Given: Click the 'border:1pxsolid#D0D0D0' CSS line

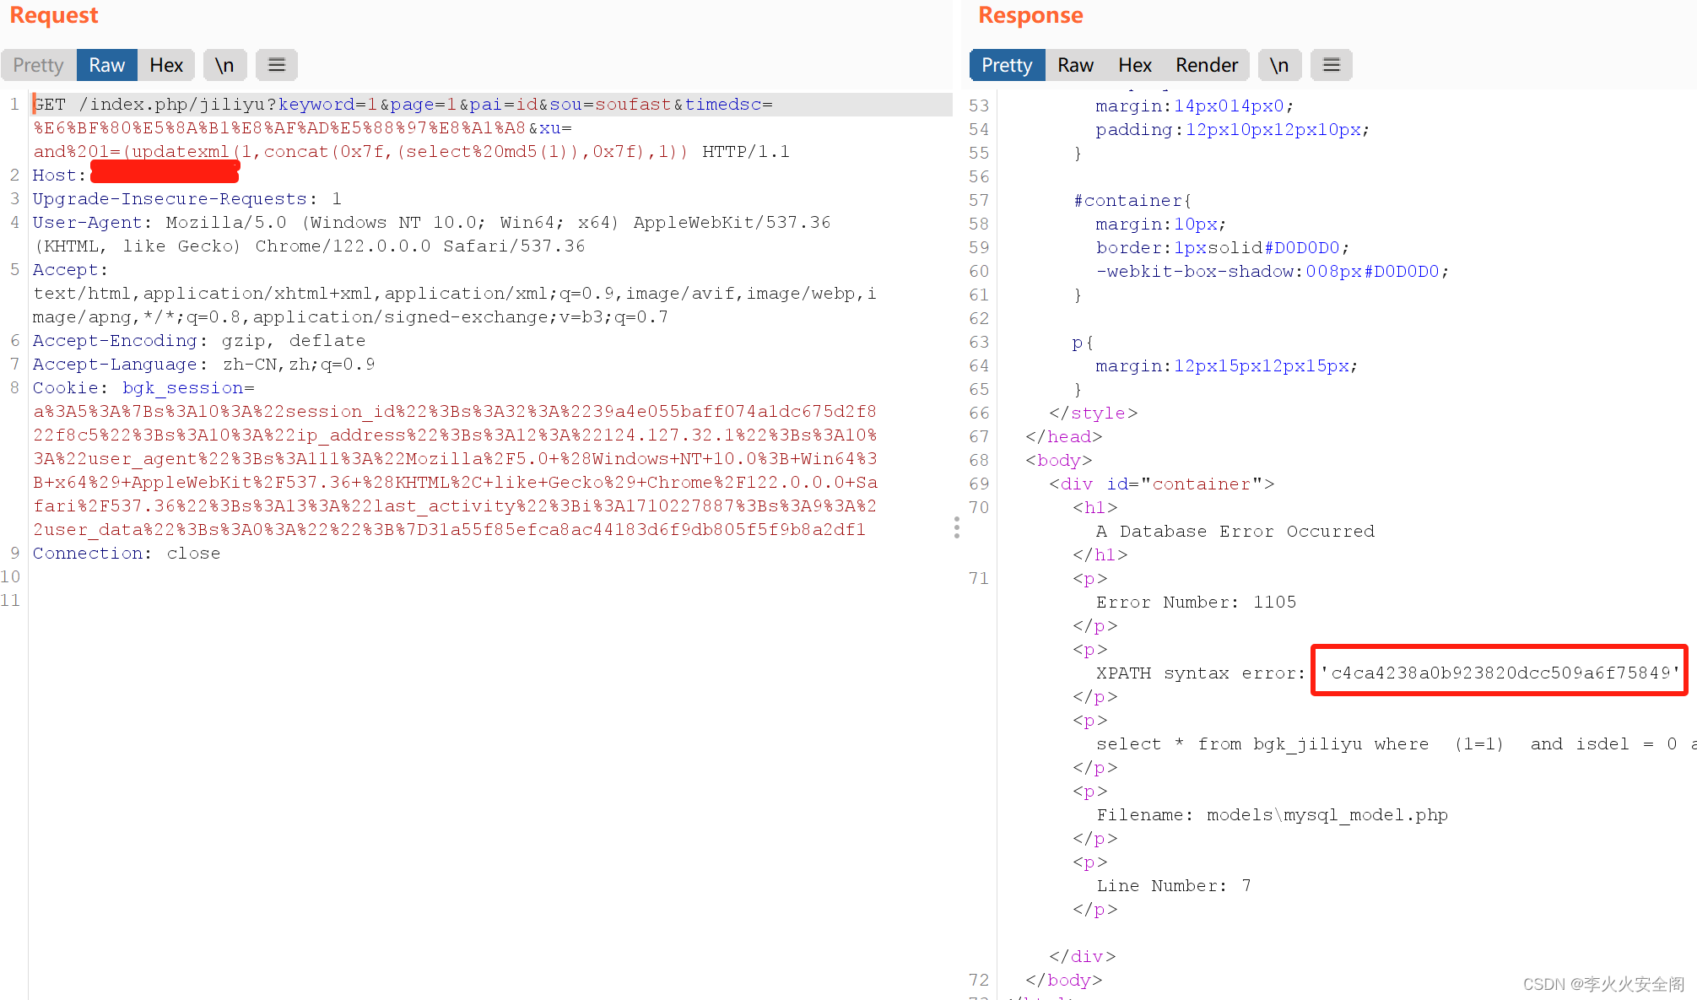Looking at the screenshot, I should (x=1223, y=248).
